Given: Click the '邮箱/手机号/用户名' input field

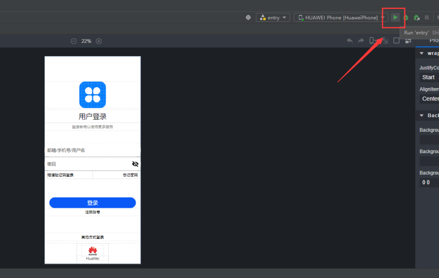Looking at the screenshot, I should coord(93,150).
